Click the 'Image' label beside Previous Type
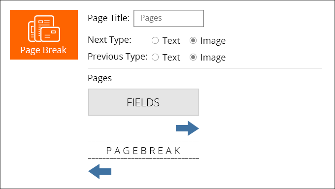Viewport: 335px width, 189px height. tap(213, 57)
